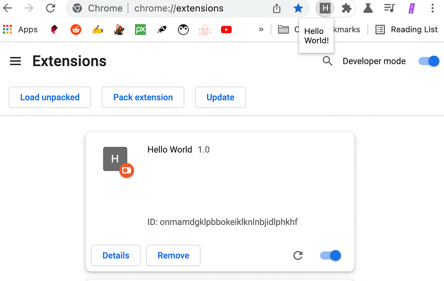Open the Reading List
This screenshot has width=444, height=281.
pyautogui.click(x=406, y=30)
